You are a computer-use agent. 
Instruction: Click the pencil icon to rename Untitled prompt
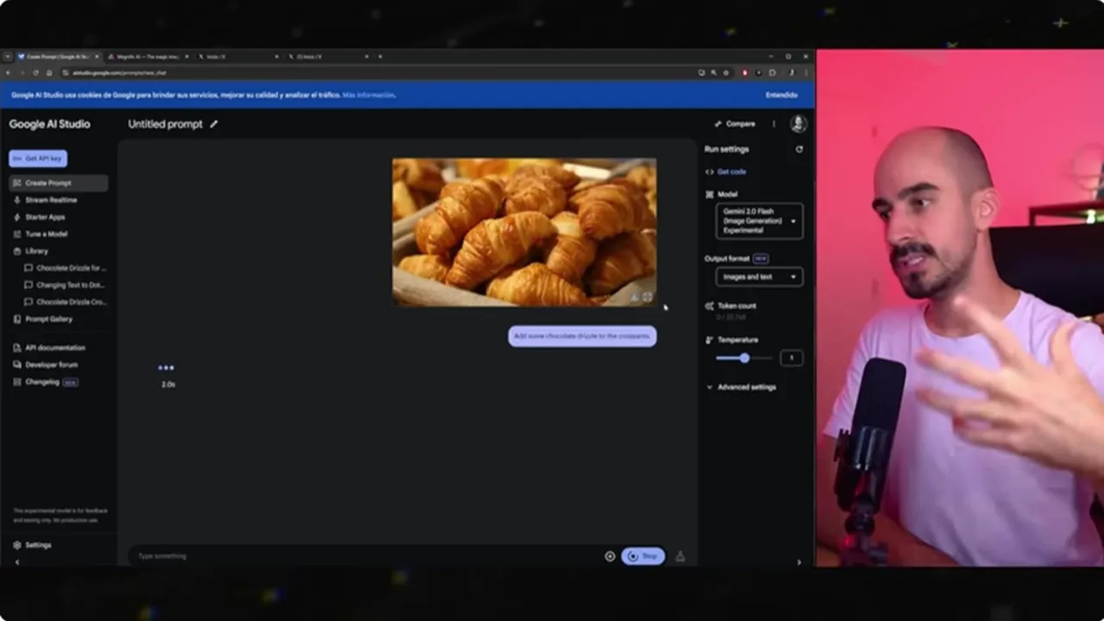pos(214,124)
